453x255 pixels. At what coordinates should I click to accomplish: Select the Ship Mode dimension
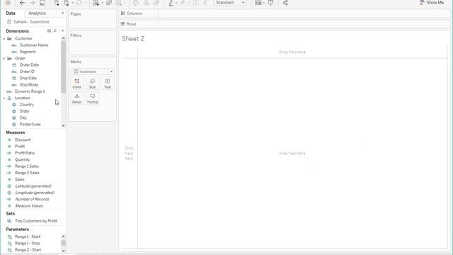(x=28, y=85)
